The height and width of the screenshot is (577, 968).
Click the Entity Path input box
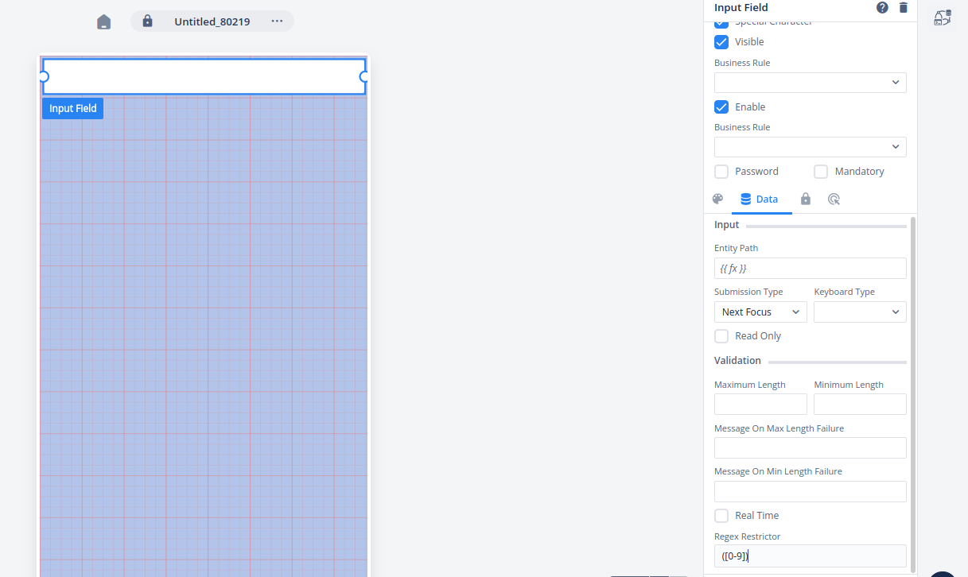click(x=810, y=269)
